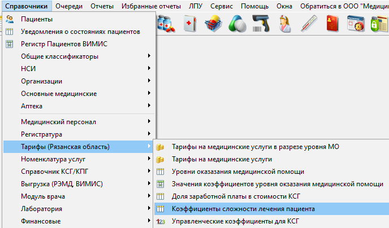Click the medicine bottles toolbar icon

point(166,24)
